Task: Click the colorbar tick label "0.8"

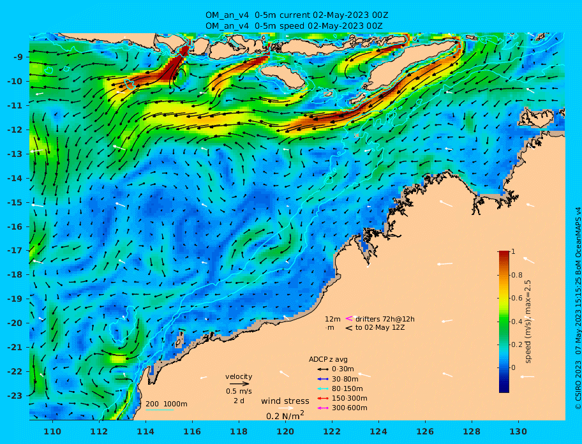Action: click(x=517, y=275)
